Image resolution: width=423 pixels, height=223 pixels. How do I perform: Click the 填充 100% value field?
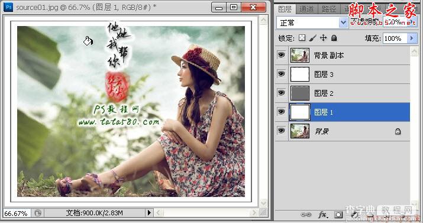pyautogui.click(x=395, y=38)
